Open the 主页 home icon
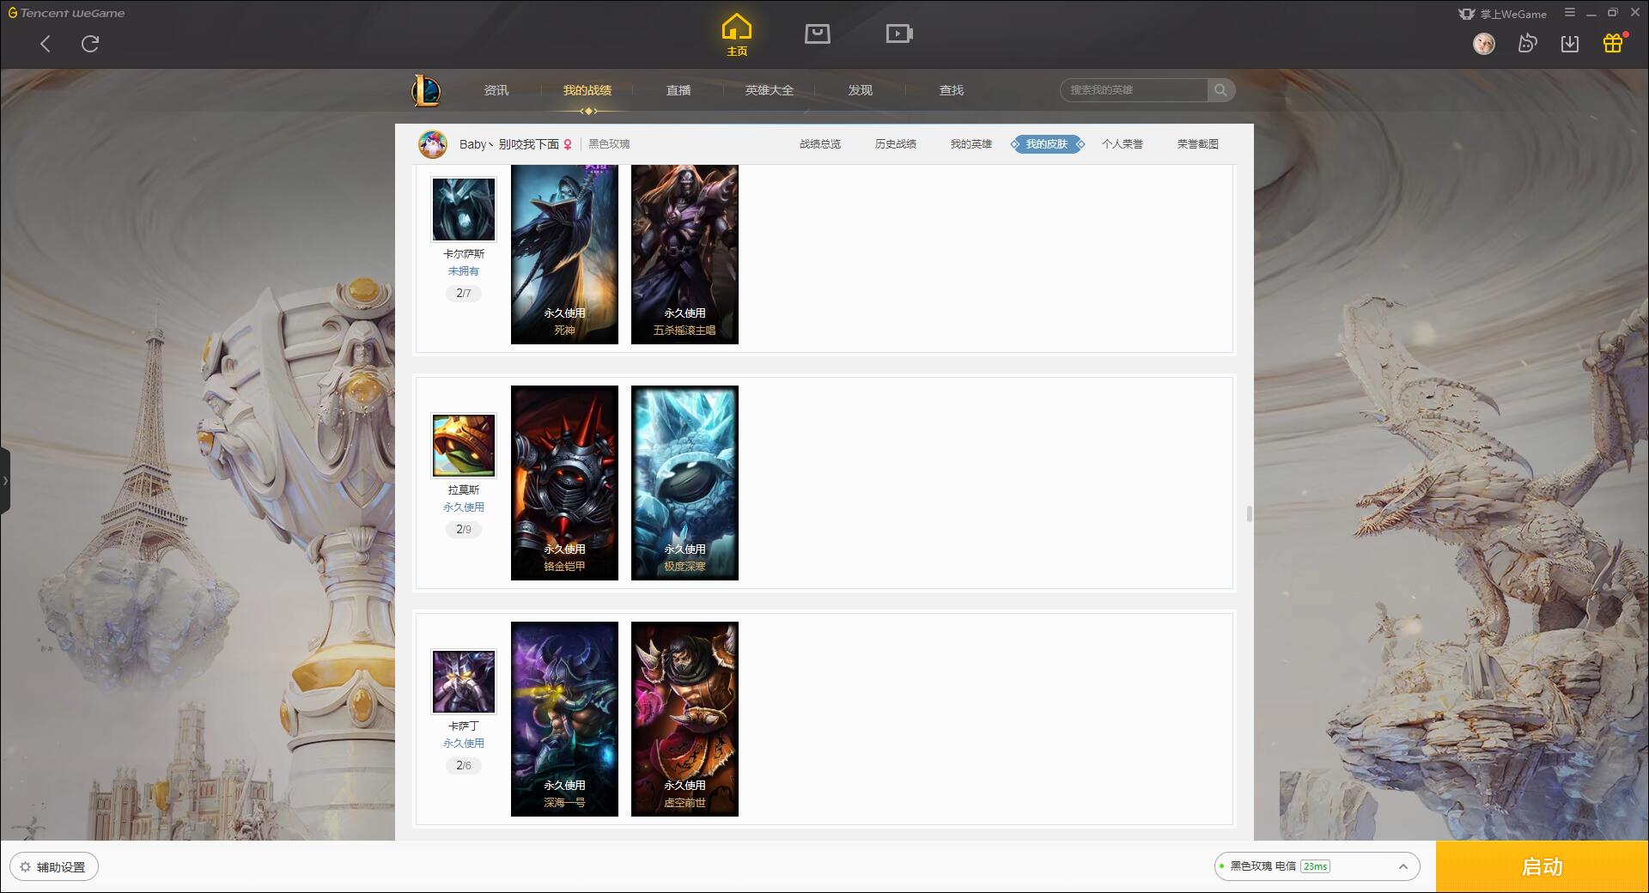1649x893 pixels. tap(736, 35)
